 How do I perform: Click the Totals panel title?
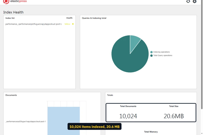[110, 95]
